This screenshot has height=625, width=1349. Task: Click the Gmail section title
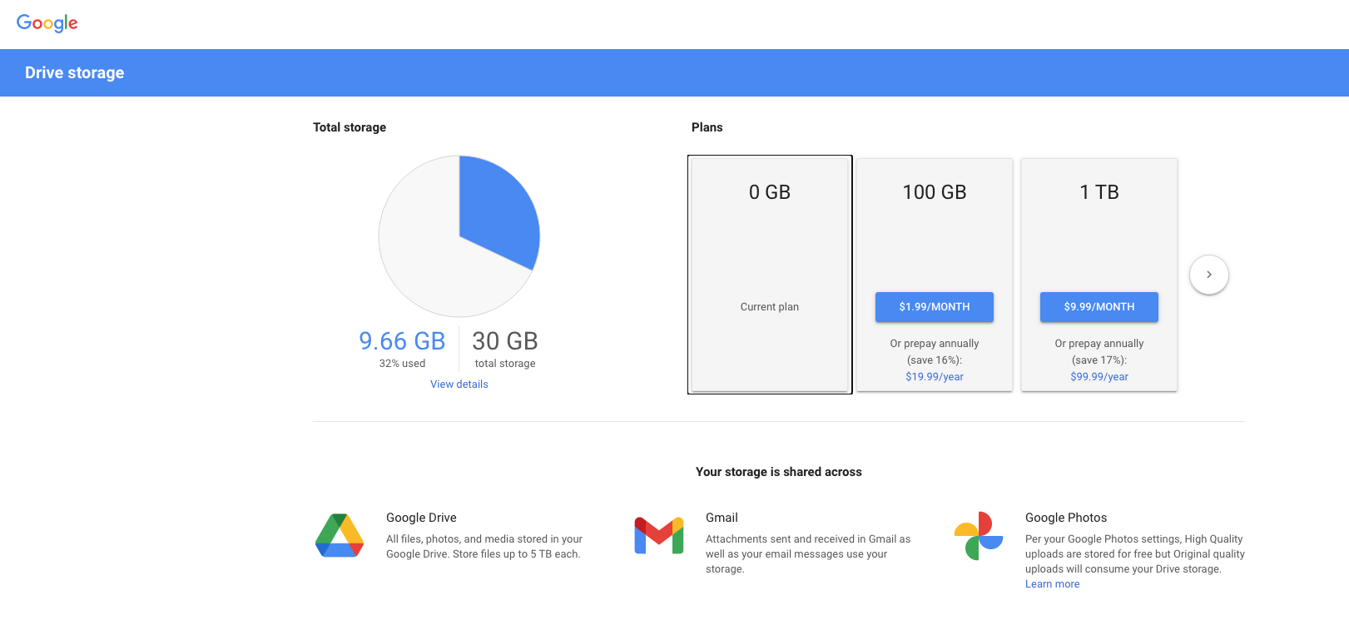722,518
